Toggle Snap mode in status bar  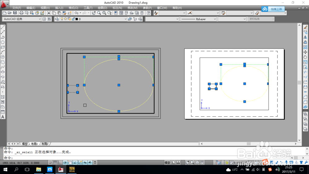tap(50, 163)
